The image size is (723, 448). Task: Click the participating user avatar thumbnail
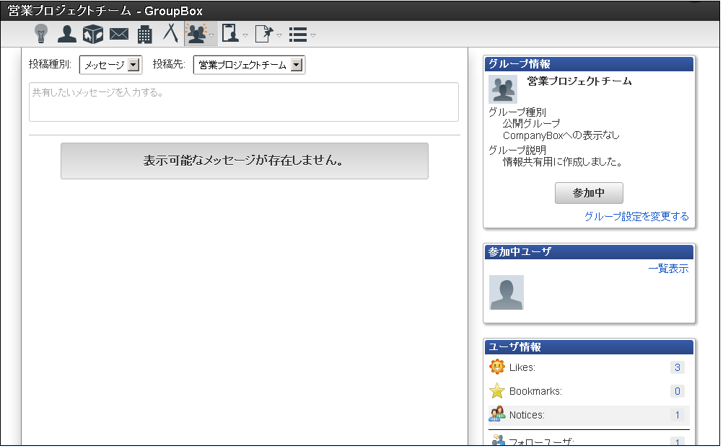507,292
